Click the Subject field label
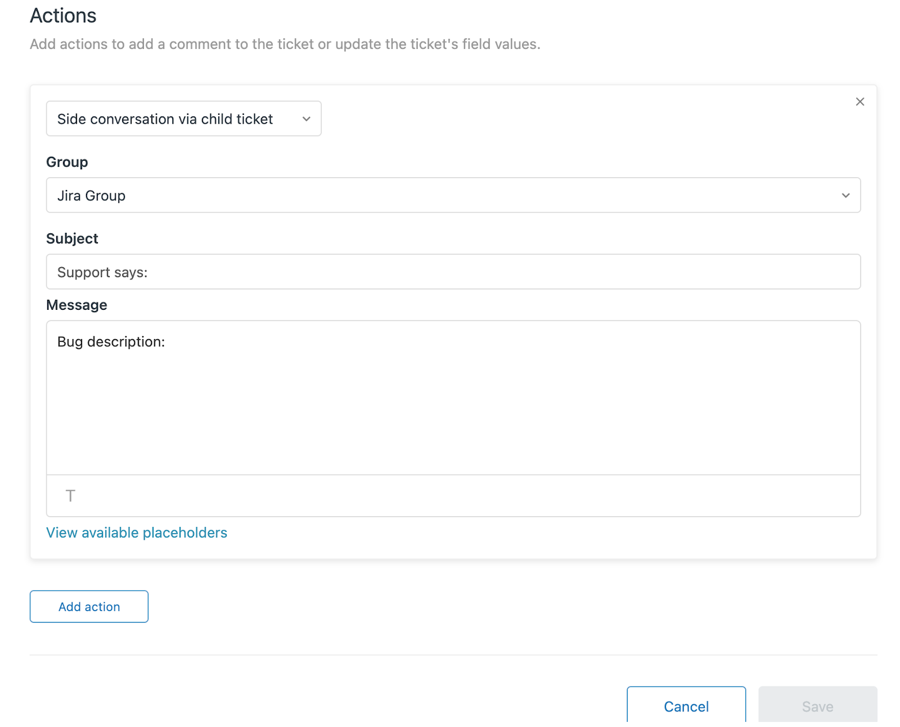 click(72, 238)
